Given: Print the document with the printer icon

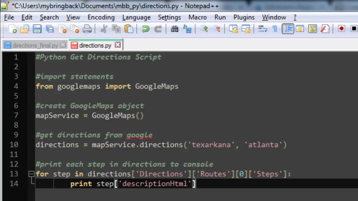Looking at the screenshot, I should [x=87, y=29].
